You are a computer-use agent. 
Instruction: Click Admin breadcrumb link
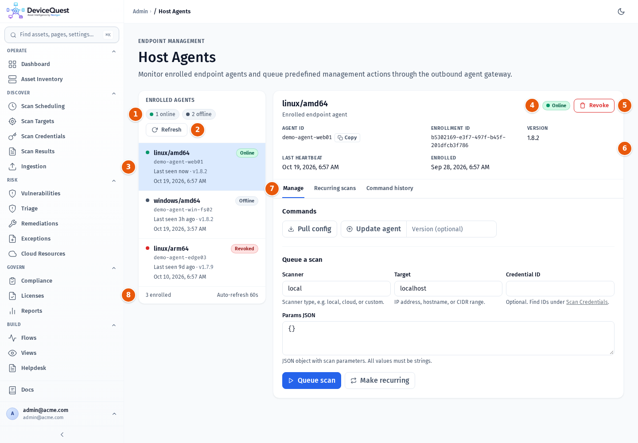pyautogui.click(x=140, y=12)
